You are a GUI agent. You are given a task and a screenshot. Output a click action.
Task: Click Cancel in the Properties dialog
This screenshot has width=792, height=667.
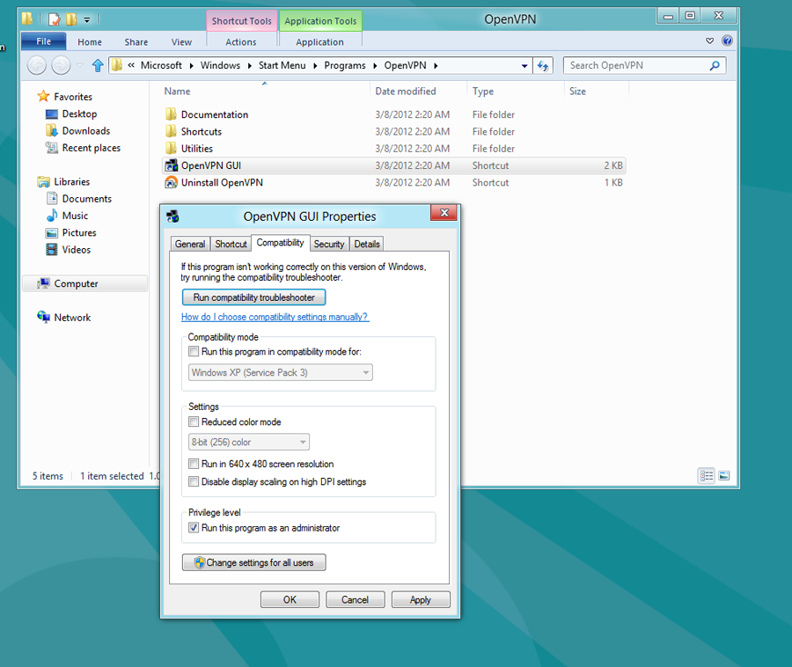356,599
